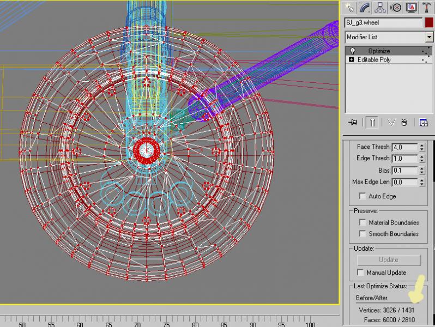Click the Face Thresh value field
This screenshot has width=435, height=327.
tap(405, 147)
